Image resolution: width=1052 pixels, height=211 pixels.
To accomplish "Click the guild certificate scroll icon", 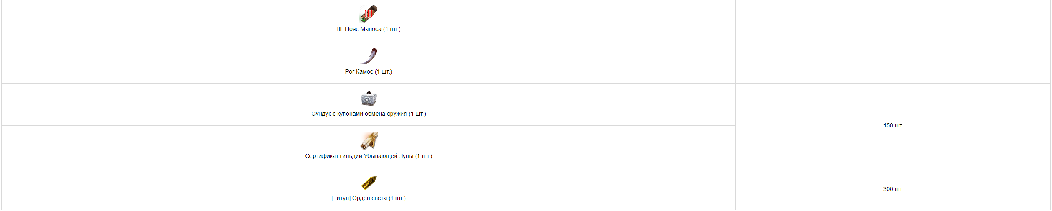I will (369, 141).
